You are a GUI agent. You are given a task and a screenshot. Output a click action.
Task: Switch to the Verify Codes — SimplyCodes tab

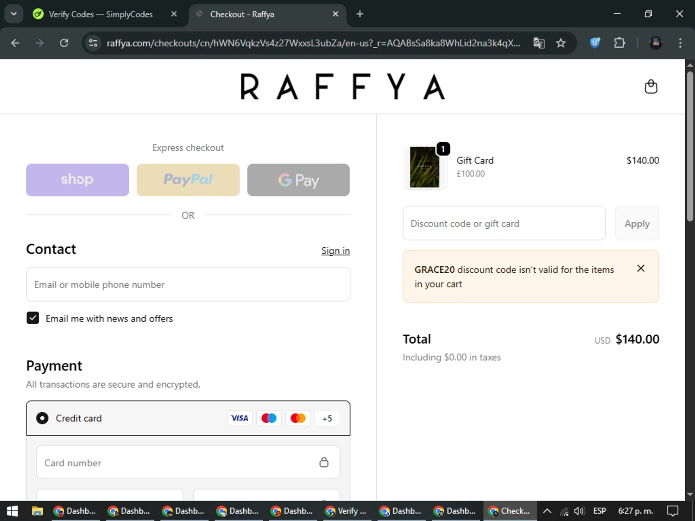pyautogui.click(x=101, y=14)
